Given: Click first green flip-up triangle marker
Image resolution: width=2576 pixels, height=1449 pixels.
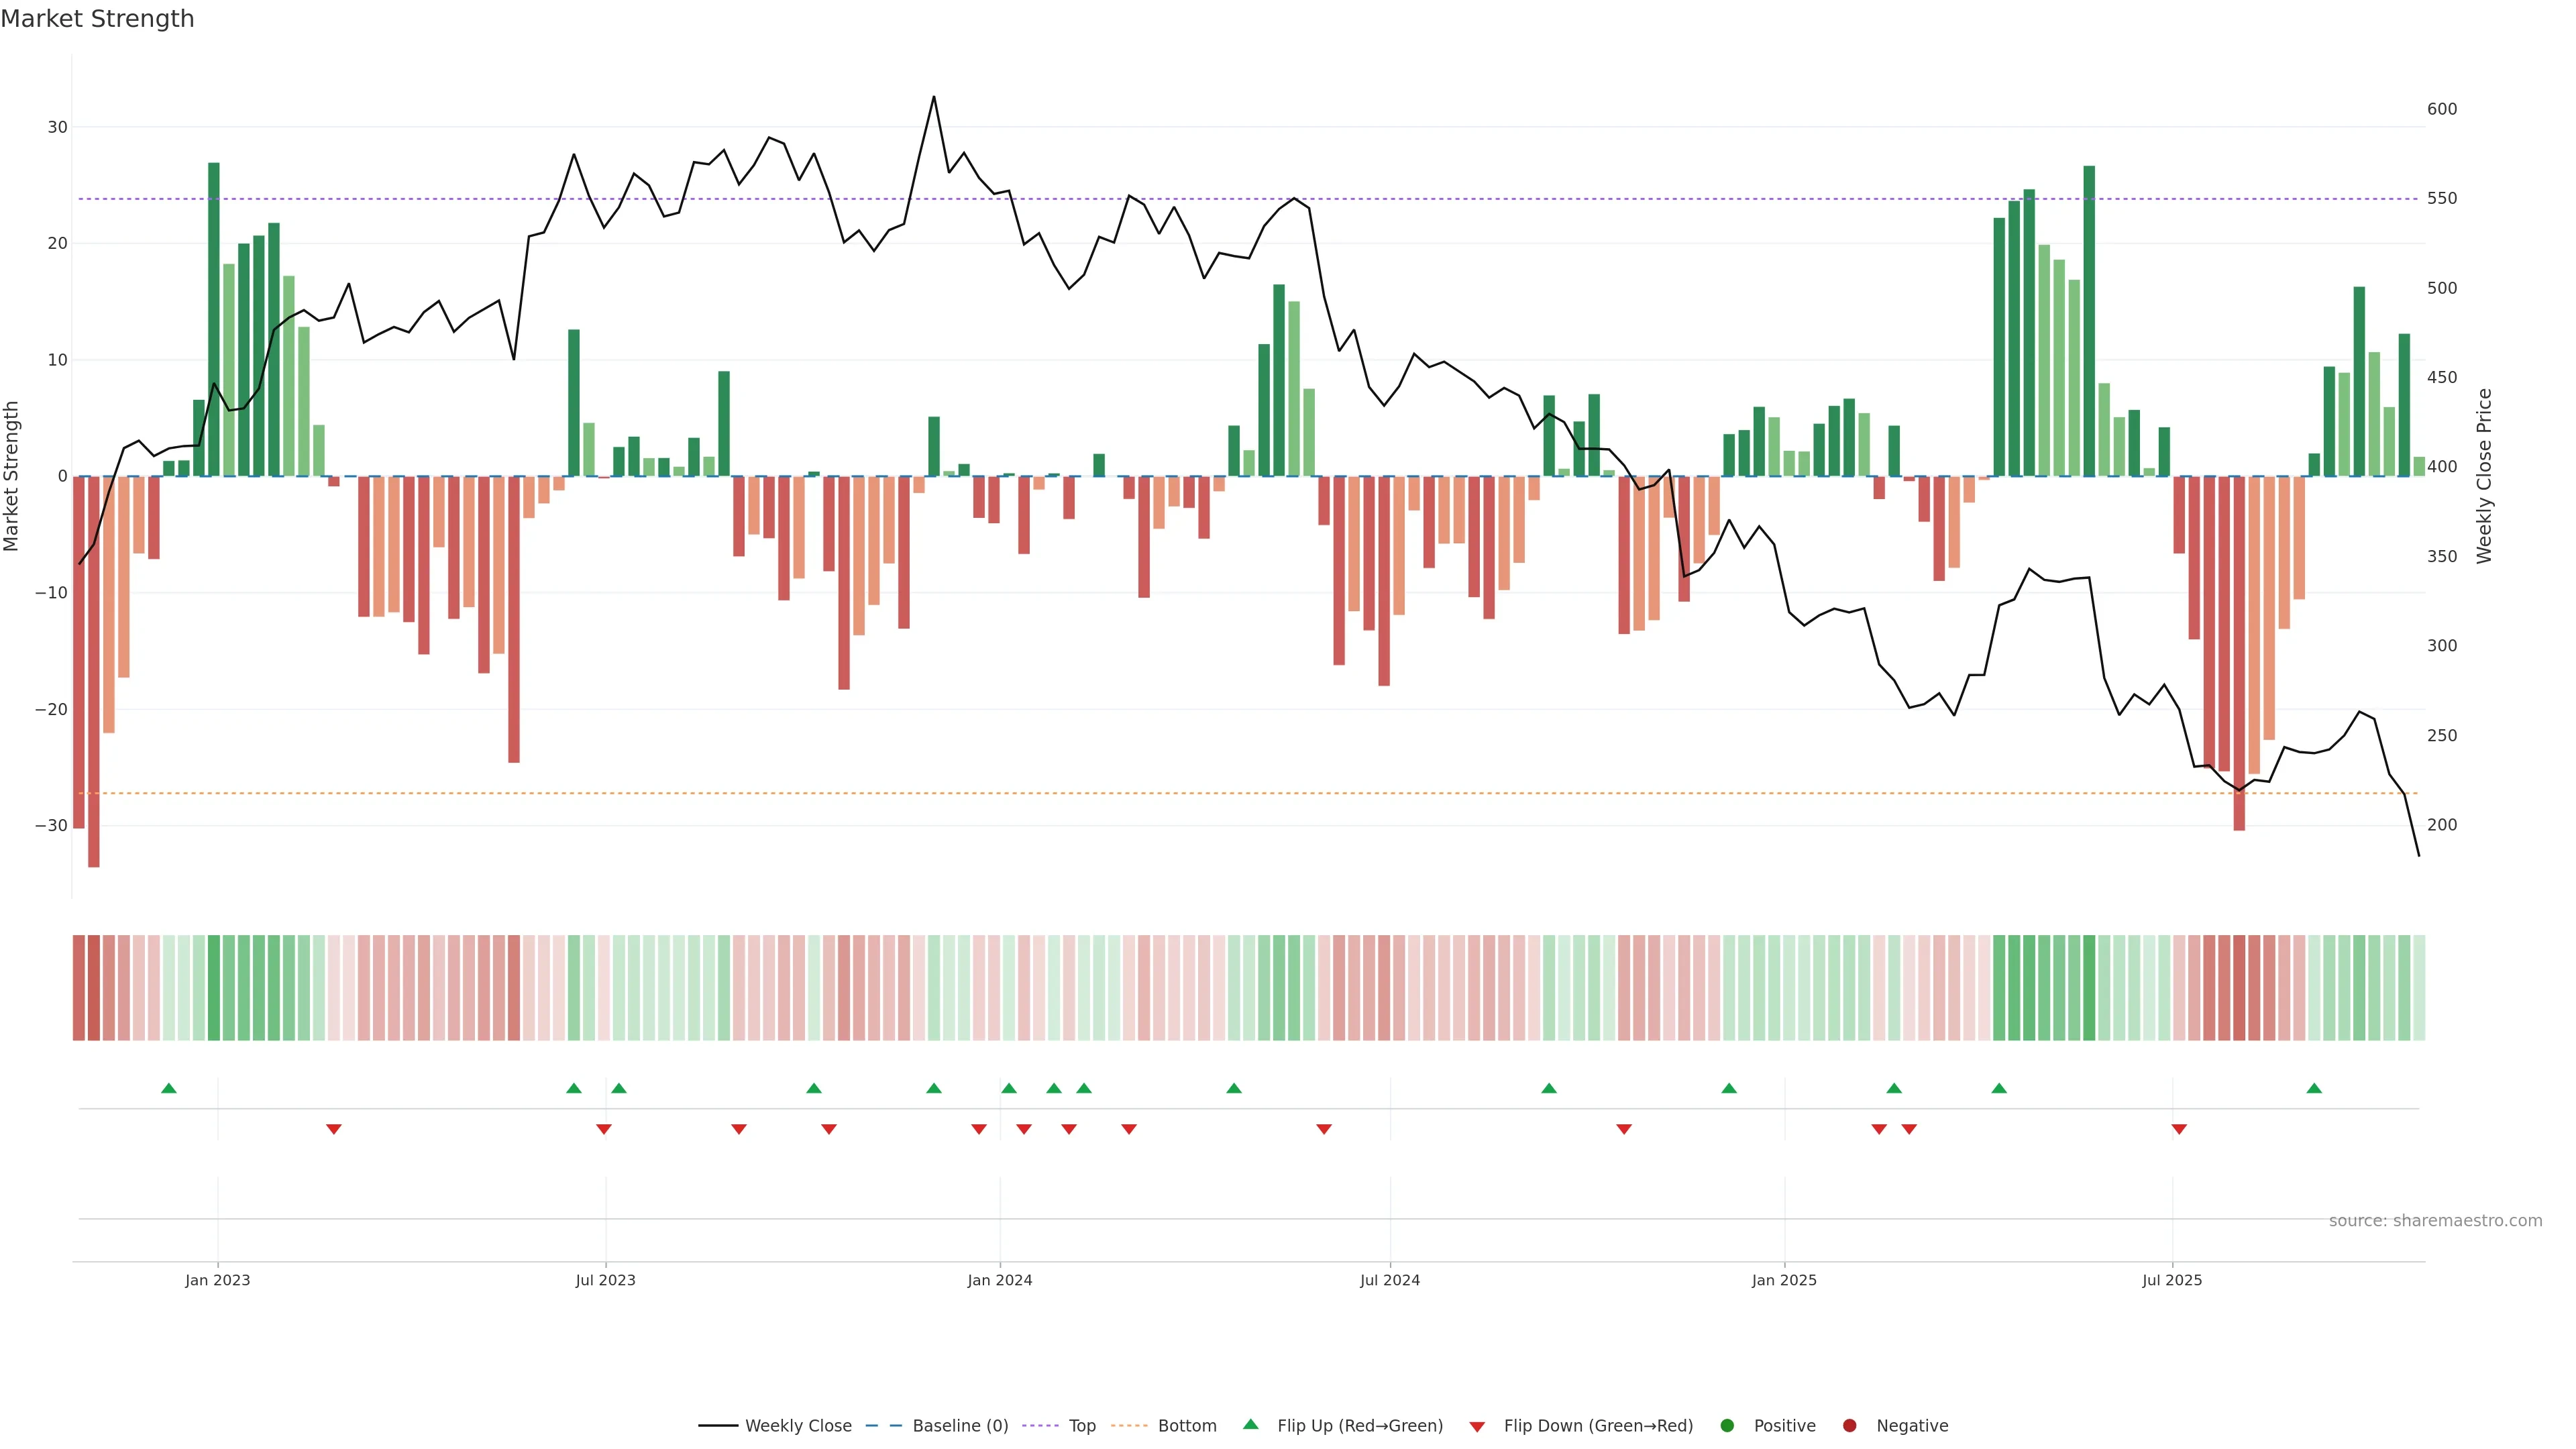Looking at the screenshot, I should pyautogui.click(x=169, y=1088).
